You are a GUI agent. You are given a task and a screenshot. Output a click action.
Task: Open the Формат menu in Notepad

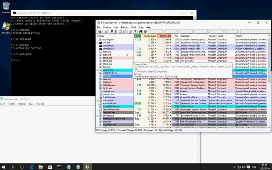click(22, 104)
